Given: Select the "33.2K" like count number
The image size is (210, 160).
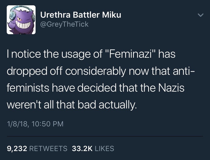Looking at the screenshot, I should [82, 148].
